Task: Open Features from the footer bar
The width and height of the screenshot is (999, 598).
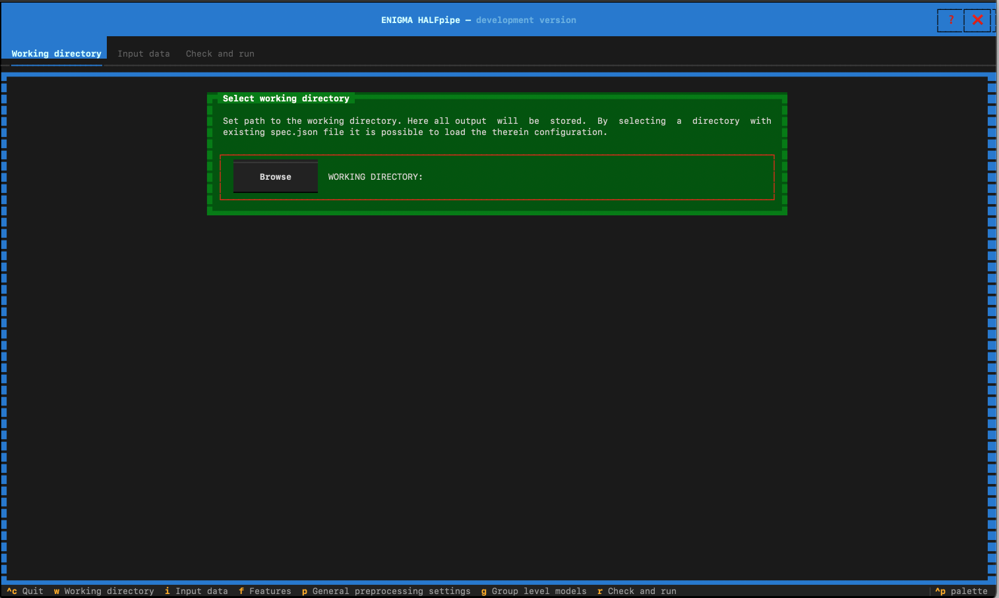Action: [265, 591]
